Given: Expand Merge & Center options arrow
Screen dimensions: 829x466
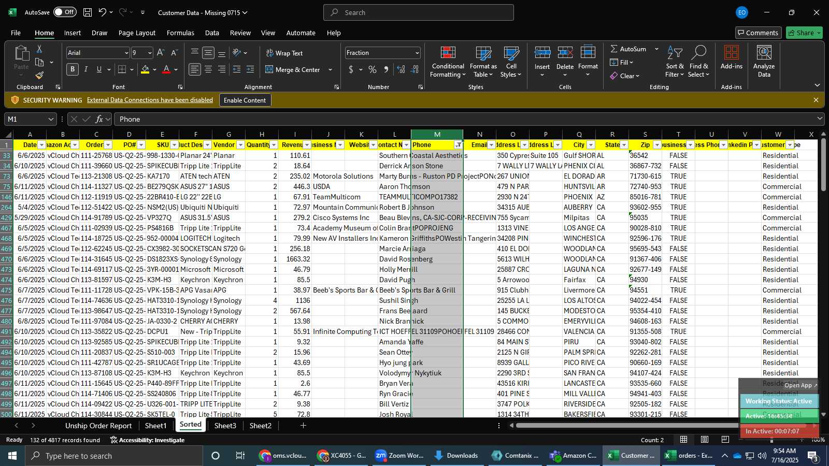Looking at the screenshot, I should [330, 69].
